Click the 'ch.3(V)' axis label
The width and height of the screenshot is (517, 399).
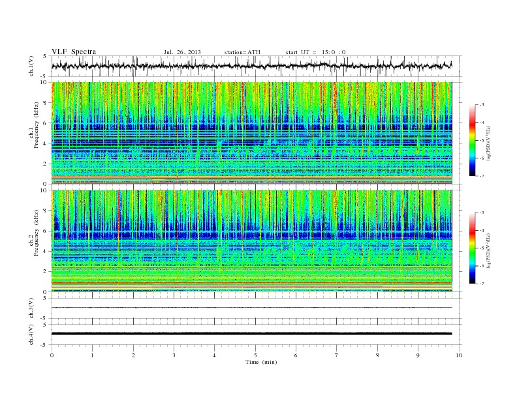click(31, 308)
